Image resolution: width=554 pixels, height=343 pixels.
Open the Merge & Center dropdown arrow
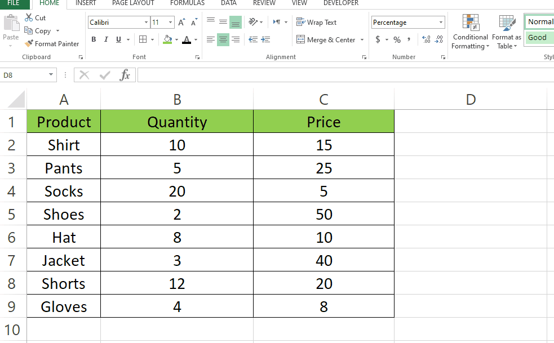(361, 39)
